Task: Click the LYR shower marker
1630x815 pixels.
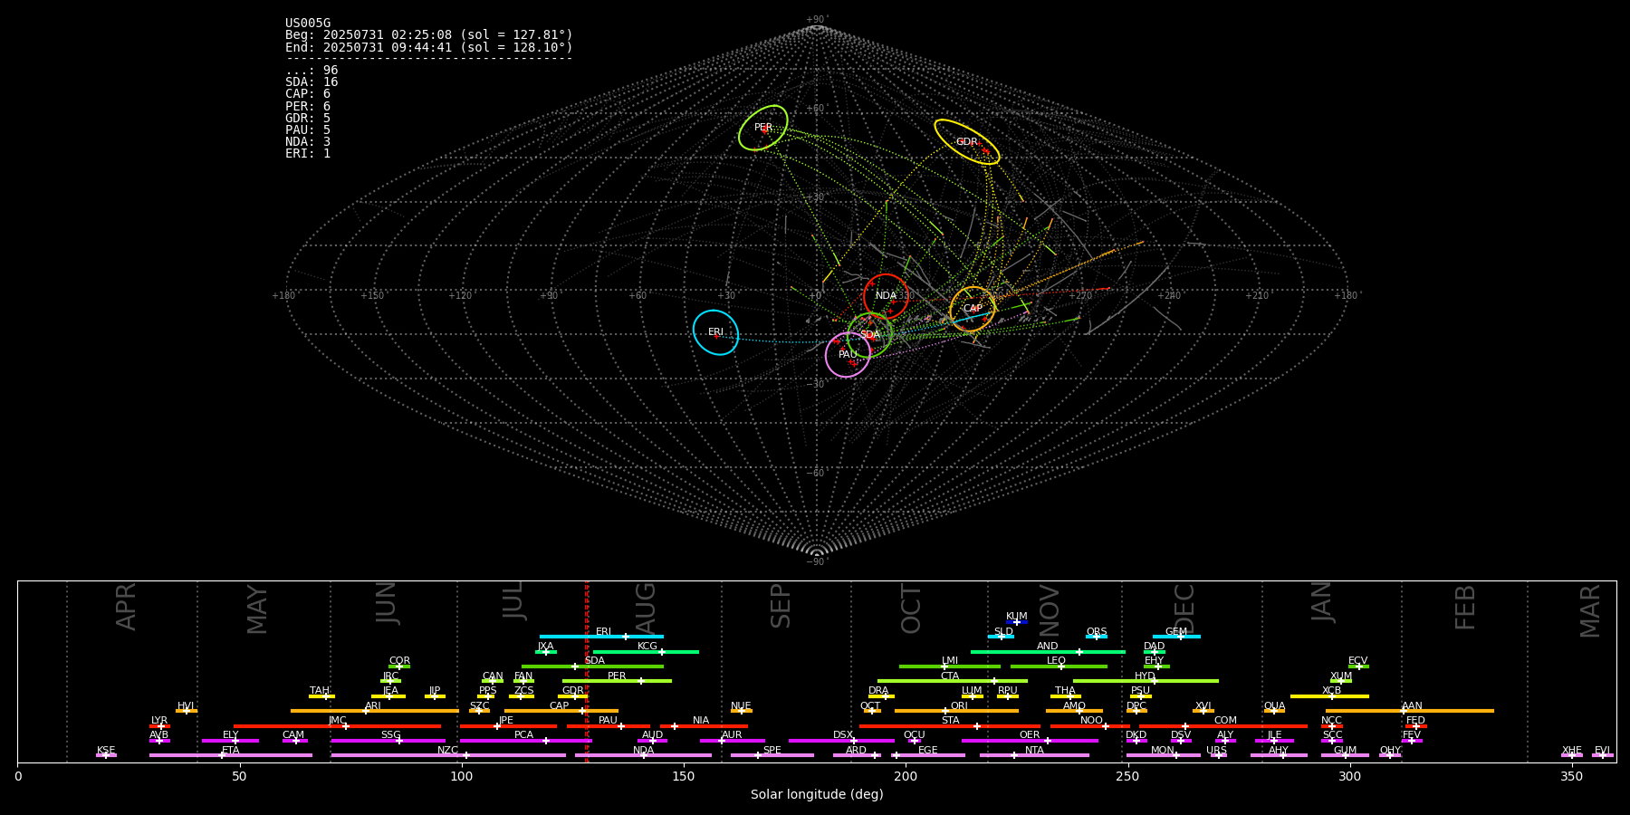Action: [x=159, y=725]
